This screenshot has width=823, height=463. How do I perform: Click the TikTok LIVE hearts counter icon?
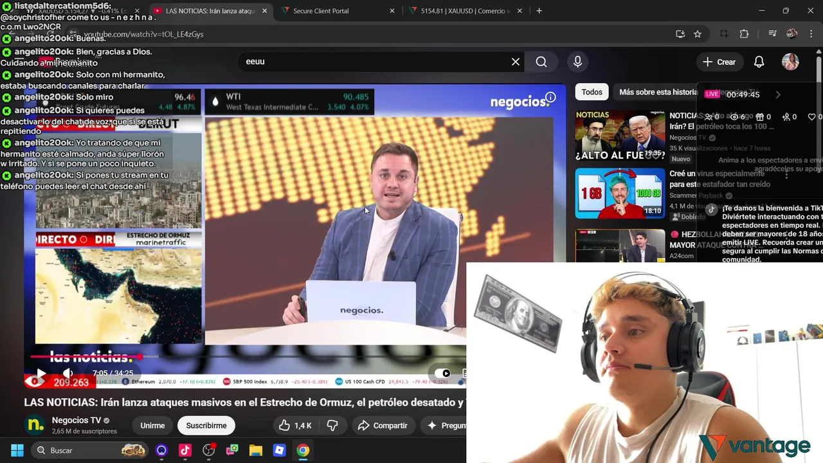coord(815,117)
